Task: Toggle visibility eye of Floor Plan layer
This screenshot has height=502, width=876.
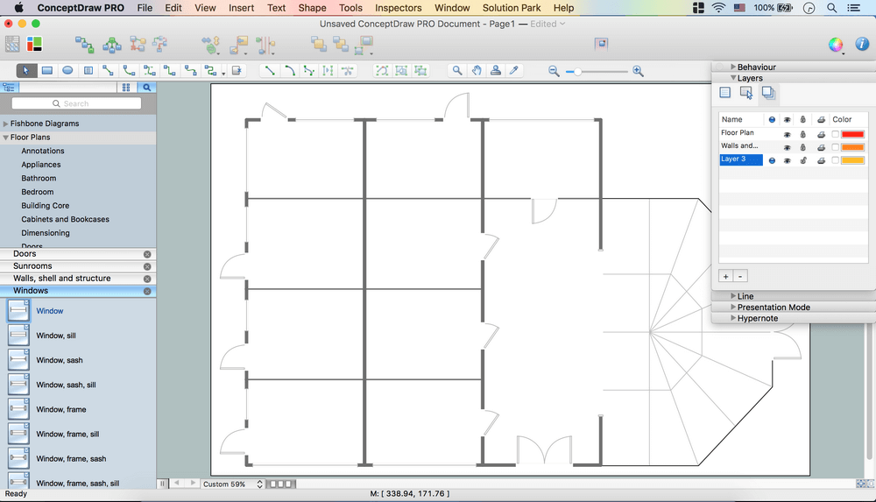Action: pos(787,134)
